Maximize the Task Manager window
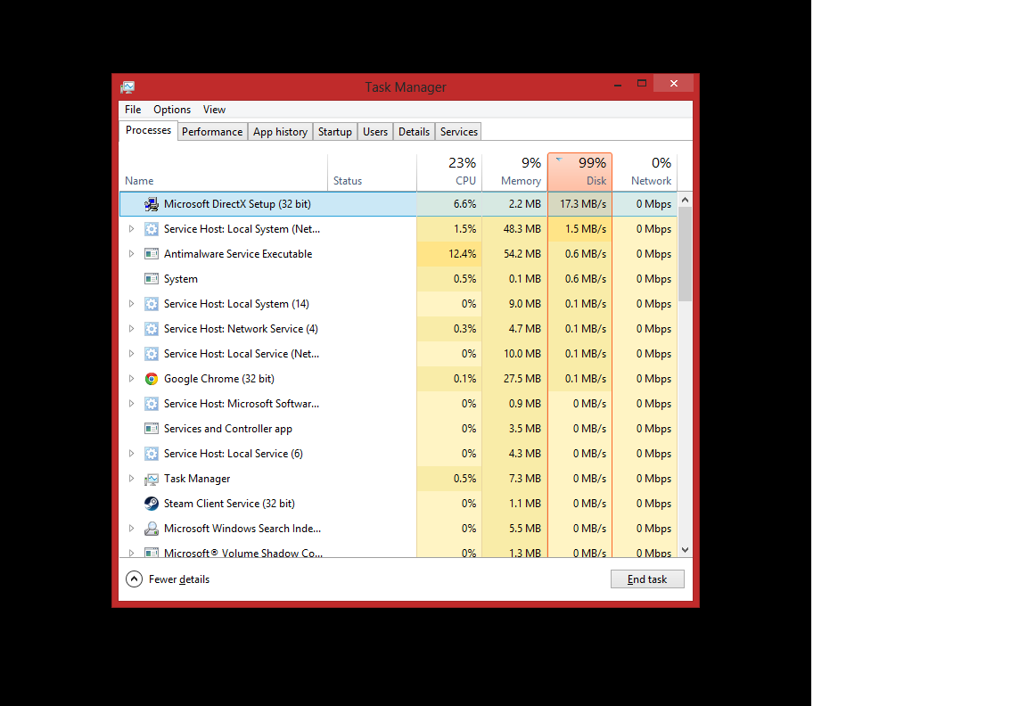 pyautogui.click(x=642, y=84)
